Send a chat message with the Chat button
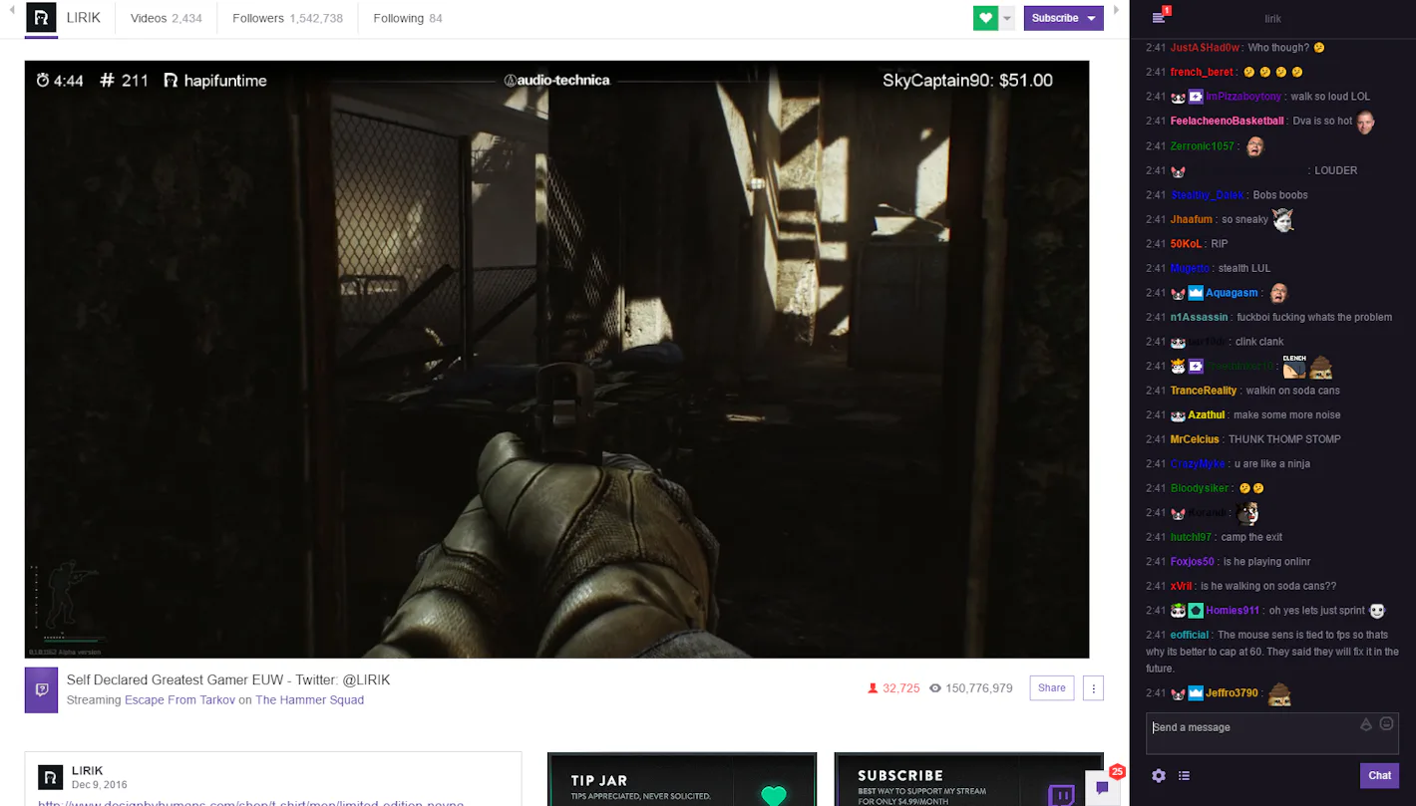 coord(1379,775)
